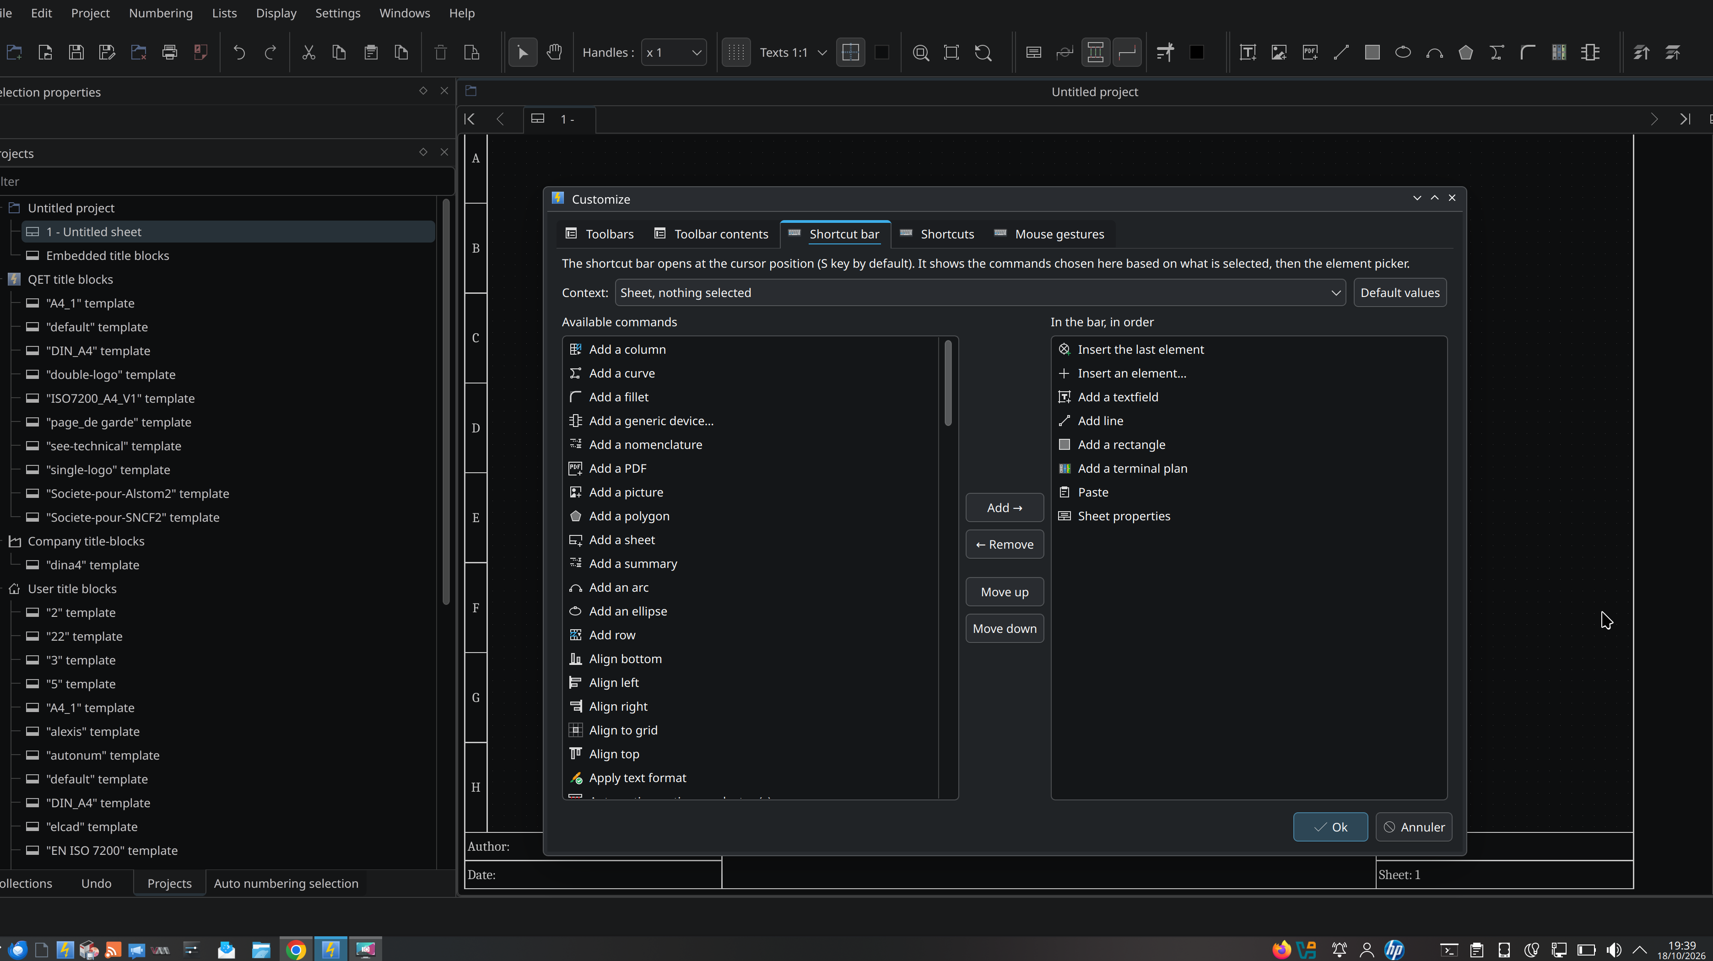Click the add rectangle toolbar icon
The width and height of the screenshot is (1713, 961).
[x=1372, y=52]
